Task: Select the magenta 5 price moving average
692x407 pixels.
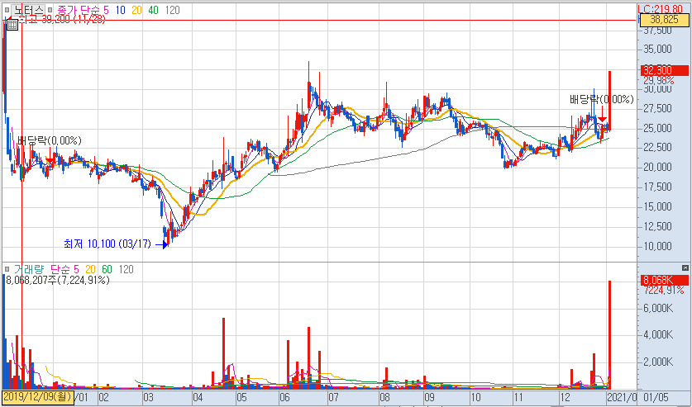Action: pos(106,10)
